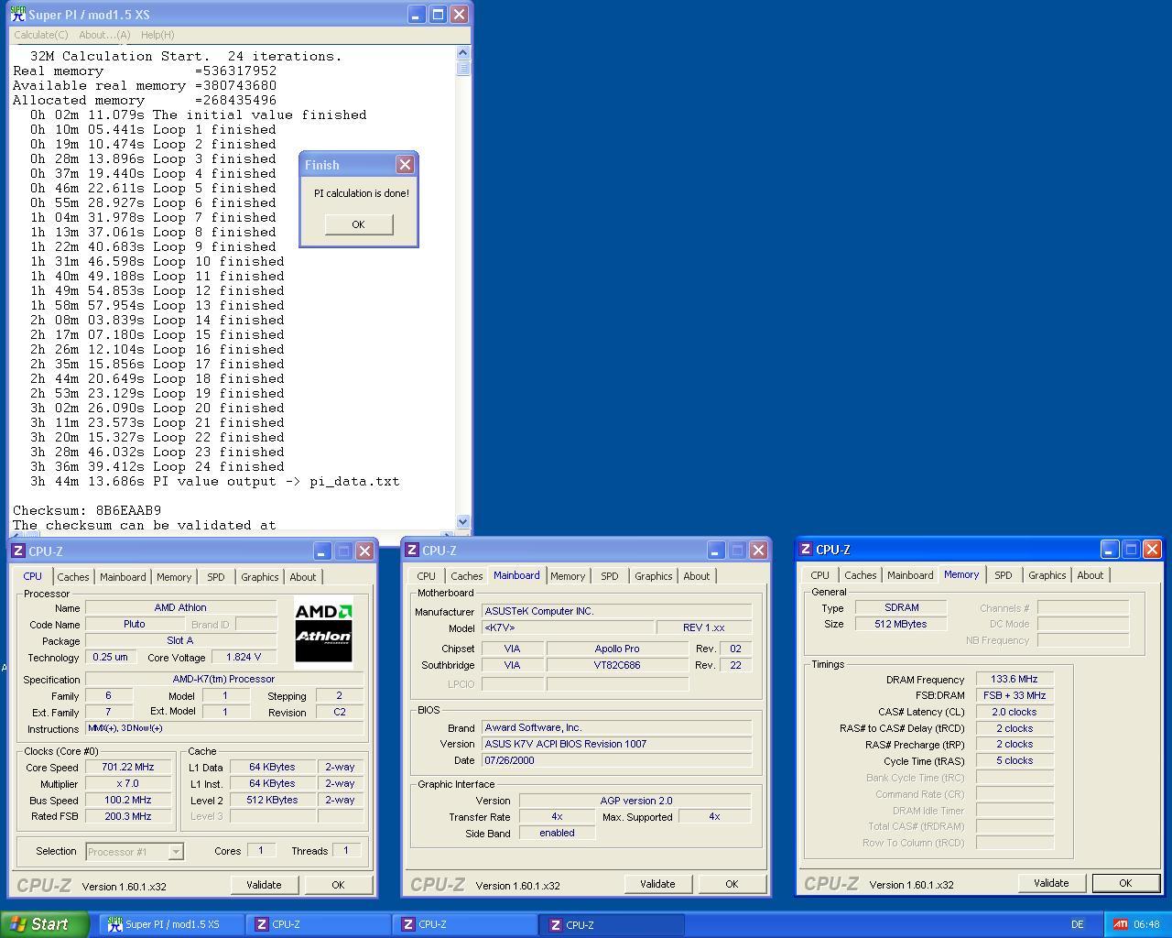Open the About tab in the left CPU-Z window
This screenshot has height=938, width=1172.
[x=303, y=577]
